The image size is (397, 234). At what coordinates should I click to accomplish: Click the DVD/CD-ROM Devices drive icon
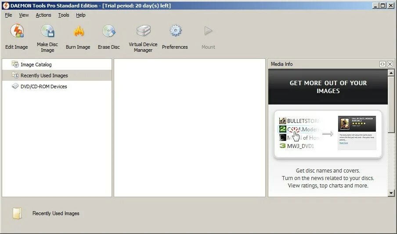tap(15, 86)
